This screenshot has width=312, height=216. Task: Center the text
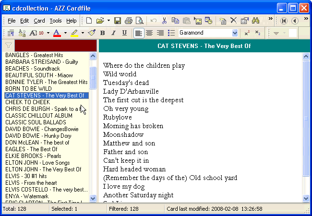point(149,33)
